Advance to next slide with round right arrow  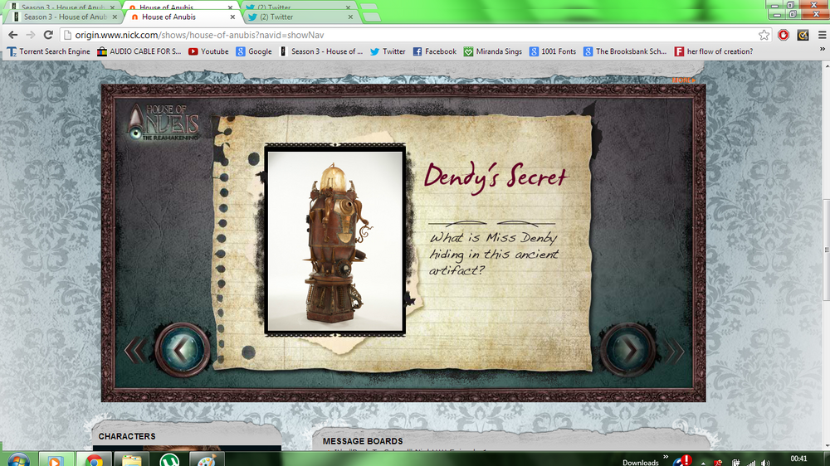[627, 350]
